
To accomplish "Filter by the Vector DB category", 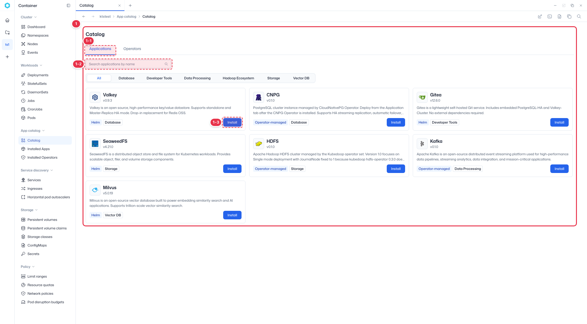I will pos(301,78).
